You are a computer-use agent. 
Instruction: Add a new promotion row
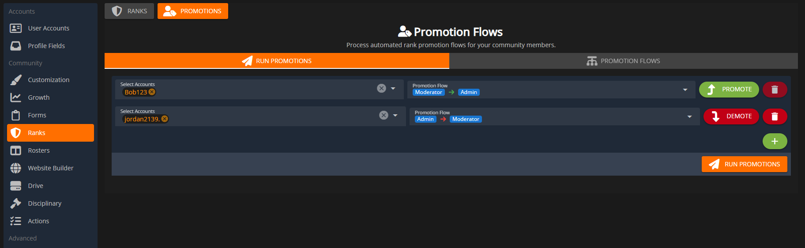pos(775,141)
